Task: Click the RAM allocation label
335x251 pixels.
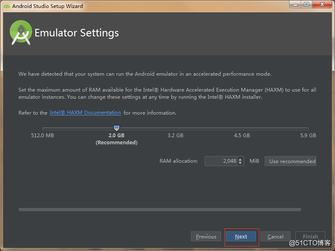Action: pos(179,161)
